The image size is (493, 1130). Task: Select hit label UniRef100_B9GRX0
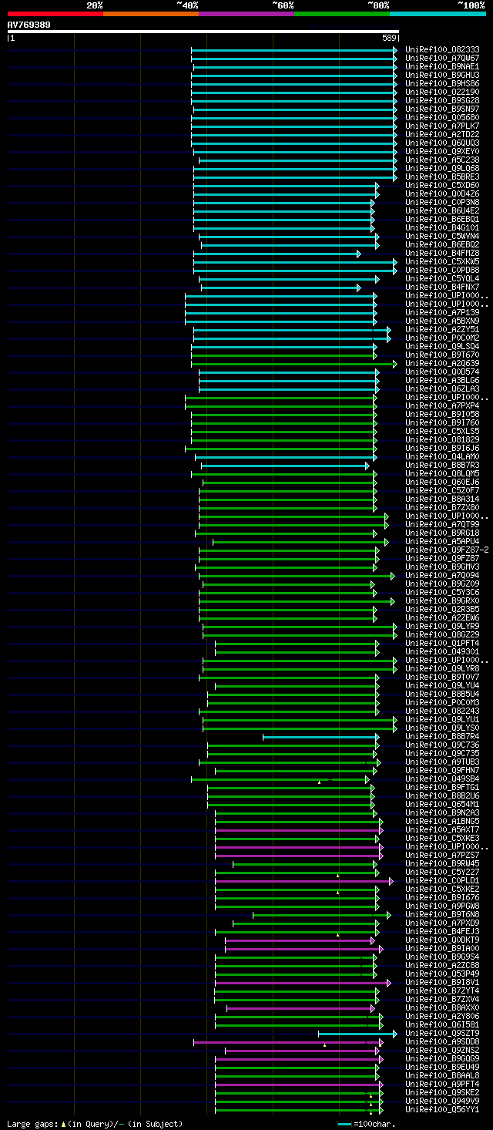[442, 601]
